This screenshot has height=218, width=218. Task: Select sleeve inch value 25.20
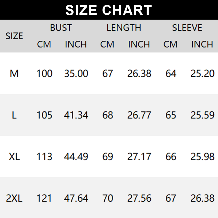pos(202,74)
